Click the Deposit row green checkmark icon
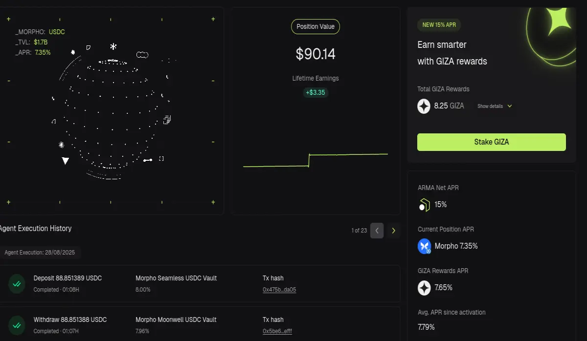The height and width of the screenshot is (341, 587). click(x=17, y=284)
